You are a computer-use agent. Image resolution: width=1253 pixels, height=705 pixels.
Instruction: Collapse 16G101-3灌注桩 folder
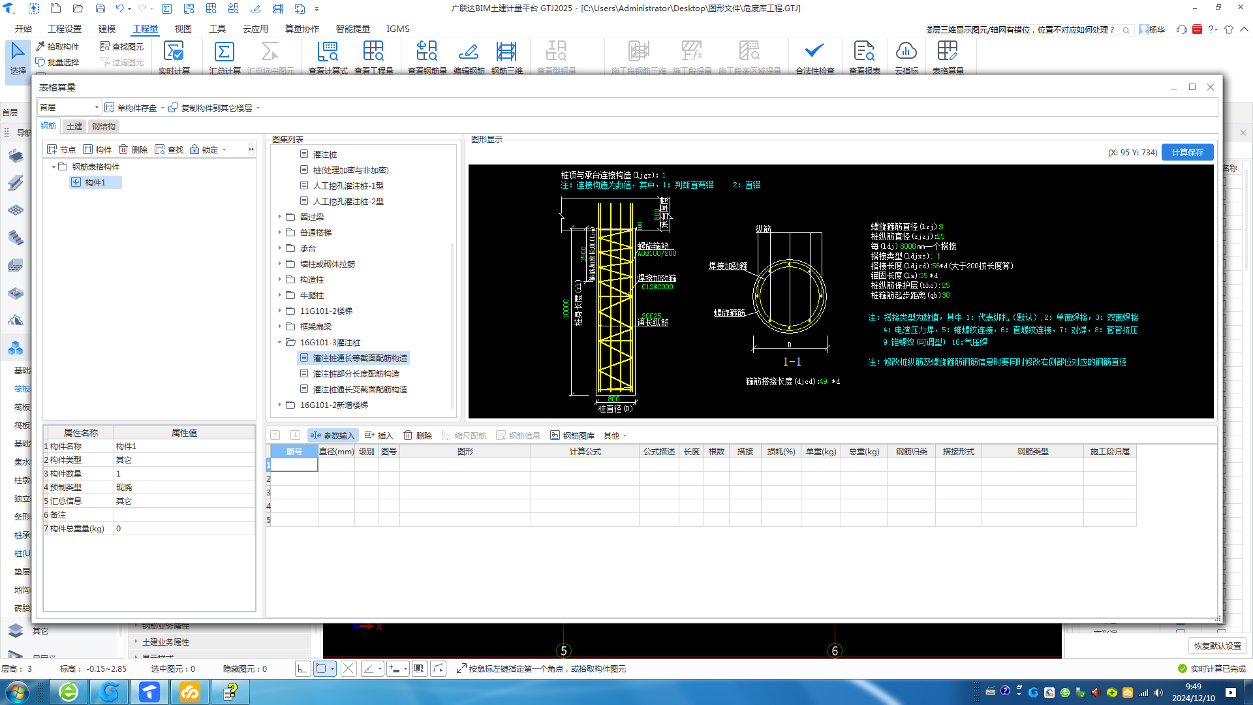[x=280, y=342]
